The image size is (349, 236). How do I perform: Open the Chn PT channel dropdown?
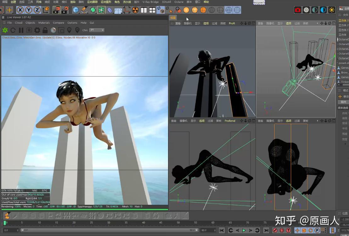coord(97,30)
